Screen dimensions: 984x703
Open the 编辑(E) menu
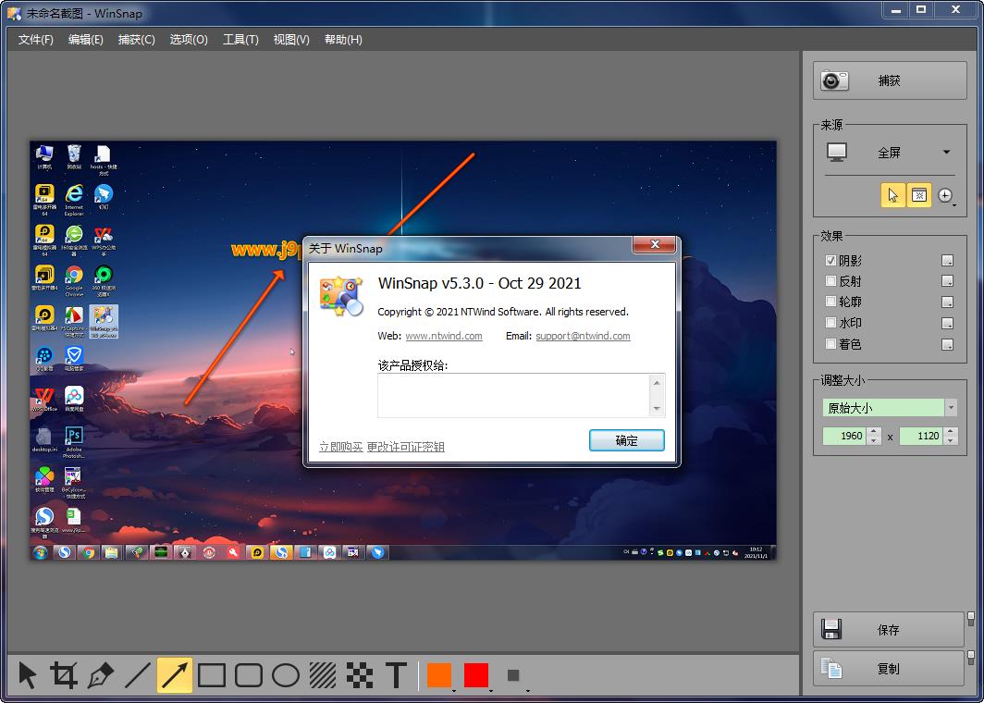point(86,40)
